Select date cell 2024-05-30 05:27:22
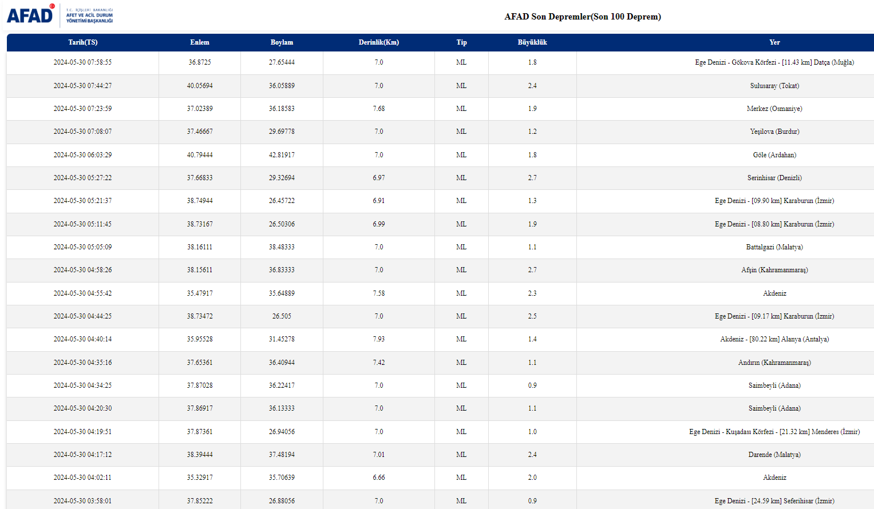Viewport: 874px width, 509px height. [x=83, y=178]
